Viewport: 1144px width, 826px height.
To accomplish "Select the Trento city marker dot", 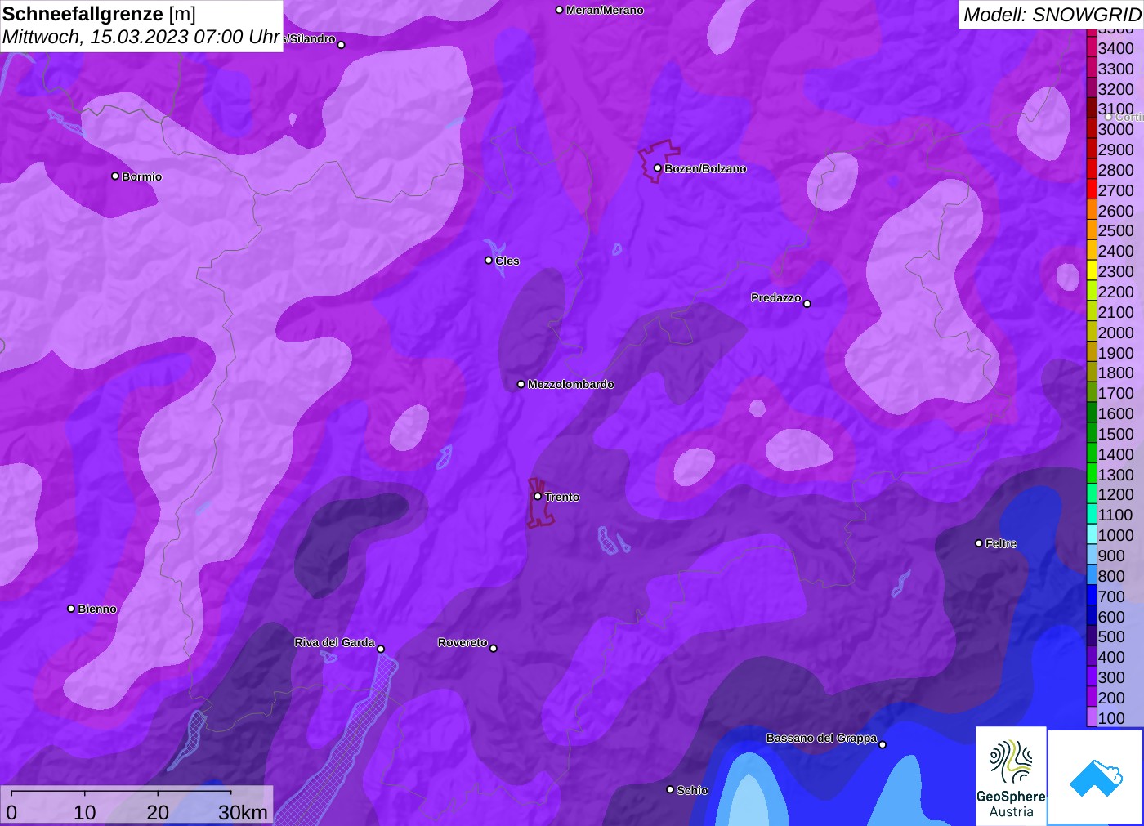I will 538,497.
